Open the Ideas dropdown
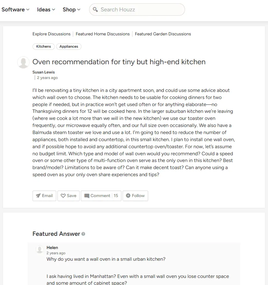This screenshot has width=268, height=285. (x=46, y=10)
